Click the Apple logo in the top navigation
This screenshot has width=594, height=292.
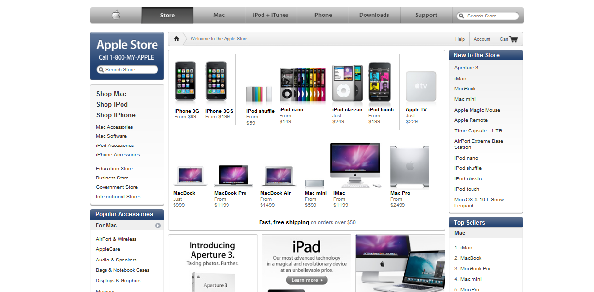point(116,15)
